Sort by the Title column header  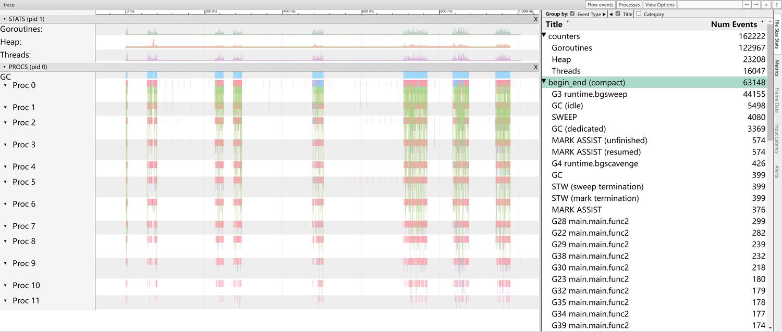coord(554,24)
